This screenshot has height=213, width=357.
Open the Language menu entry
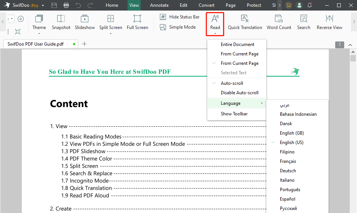point(237,103)
